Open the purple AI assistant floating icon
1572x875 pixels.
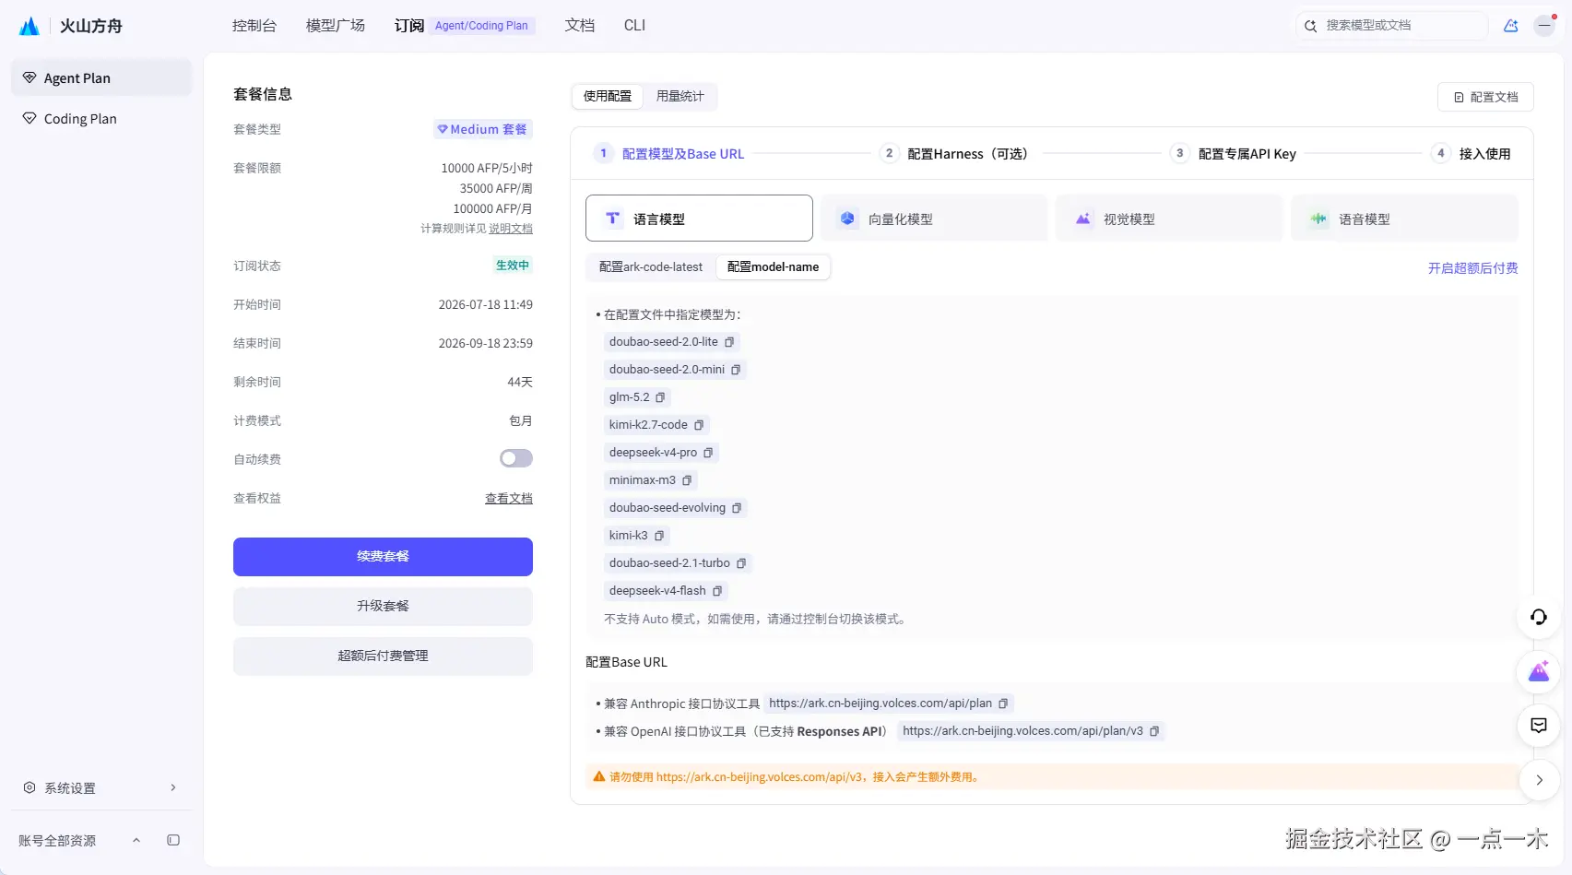pos(1539,671)
